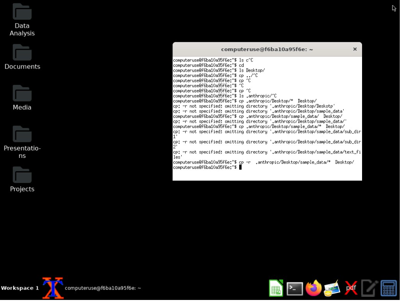Open the Data Analysis desktop folder

pyautogui.click(x=22, y=19)
